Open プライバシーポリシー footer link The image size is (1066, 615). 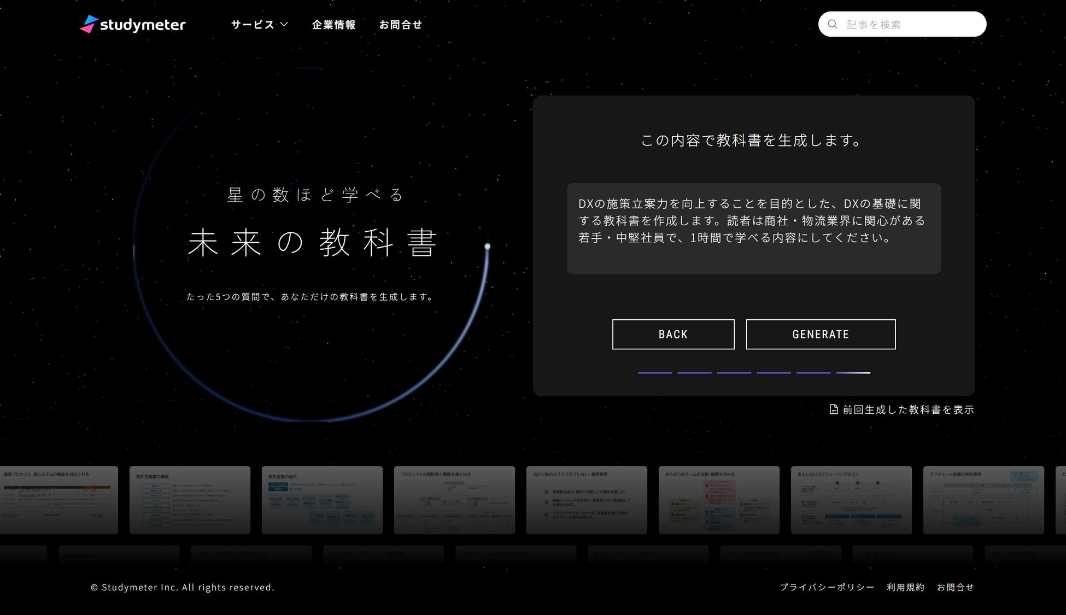(x=827, y=587)
